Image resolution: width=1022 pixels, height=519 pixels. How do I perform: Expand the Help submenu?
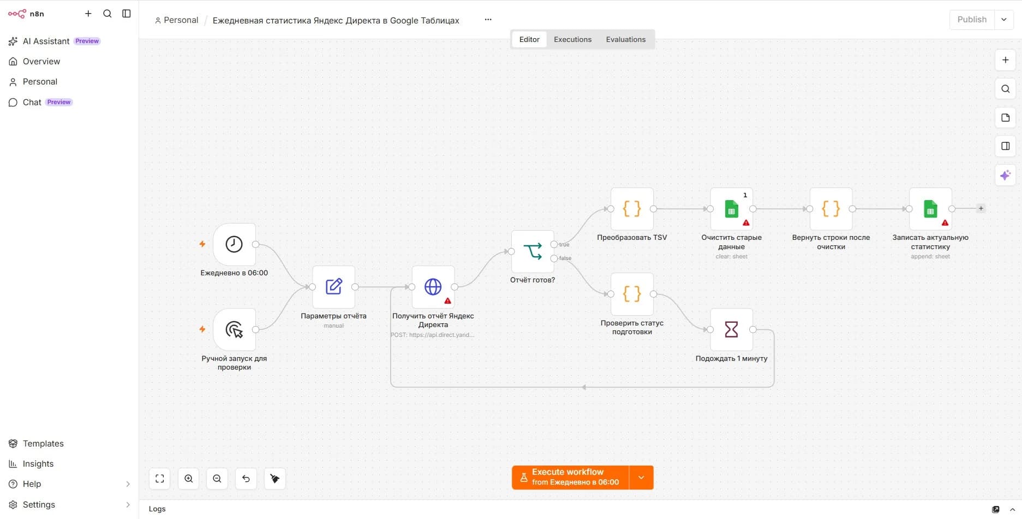coord(128,484)
